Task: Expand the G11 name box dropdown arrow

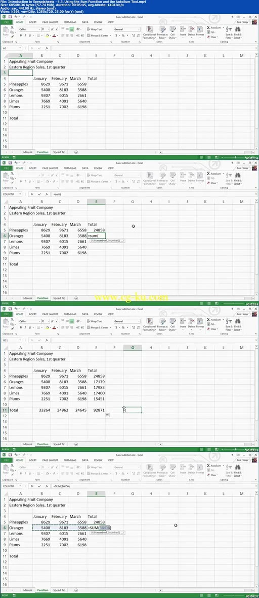Action: click(20, 340)
